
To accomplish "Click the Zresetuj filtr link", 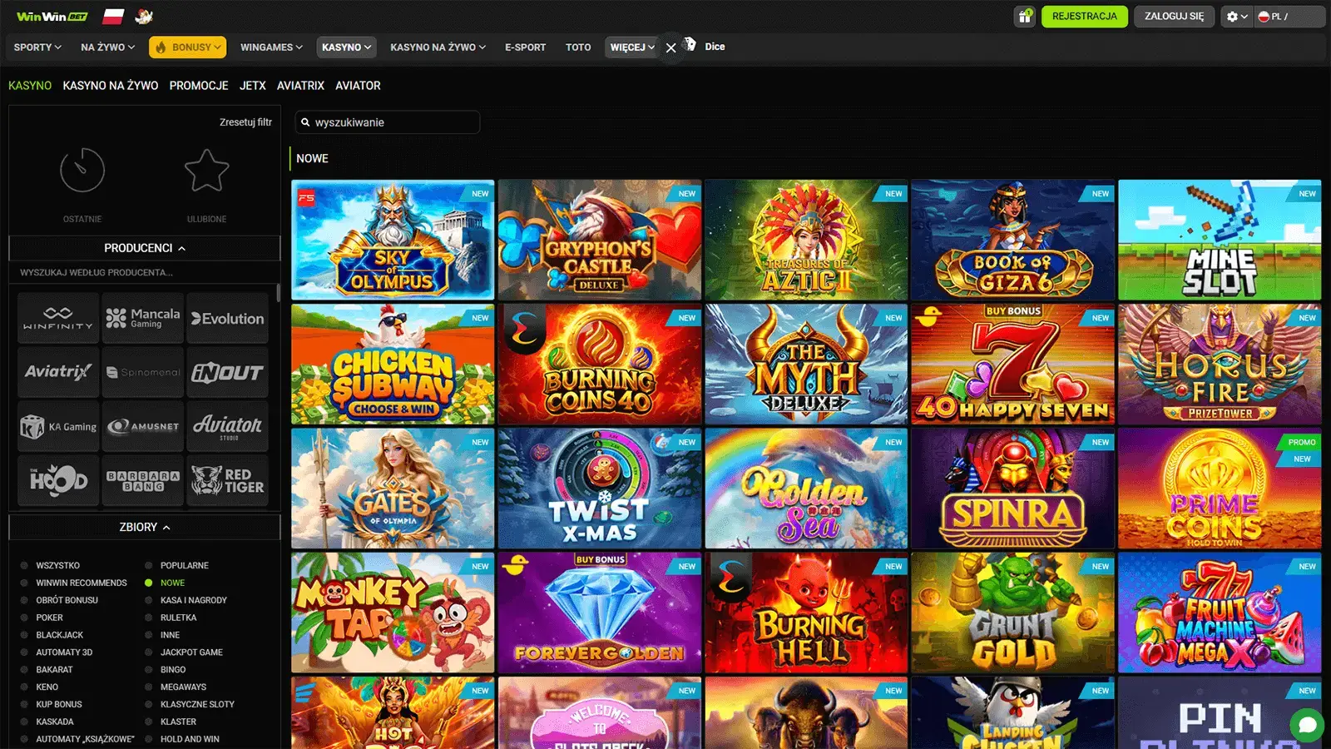I will (x=245, y=122).
